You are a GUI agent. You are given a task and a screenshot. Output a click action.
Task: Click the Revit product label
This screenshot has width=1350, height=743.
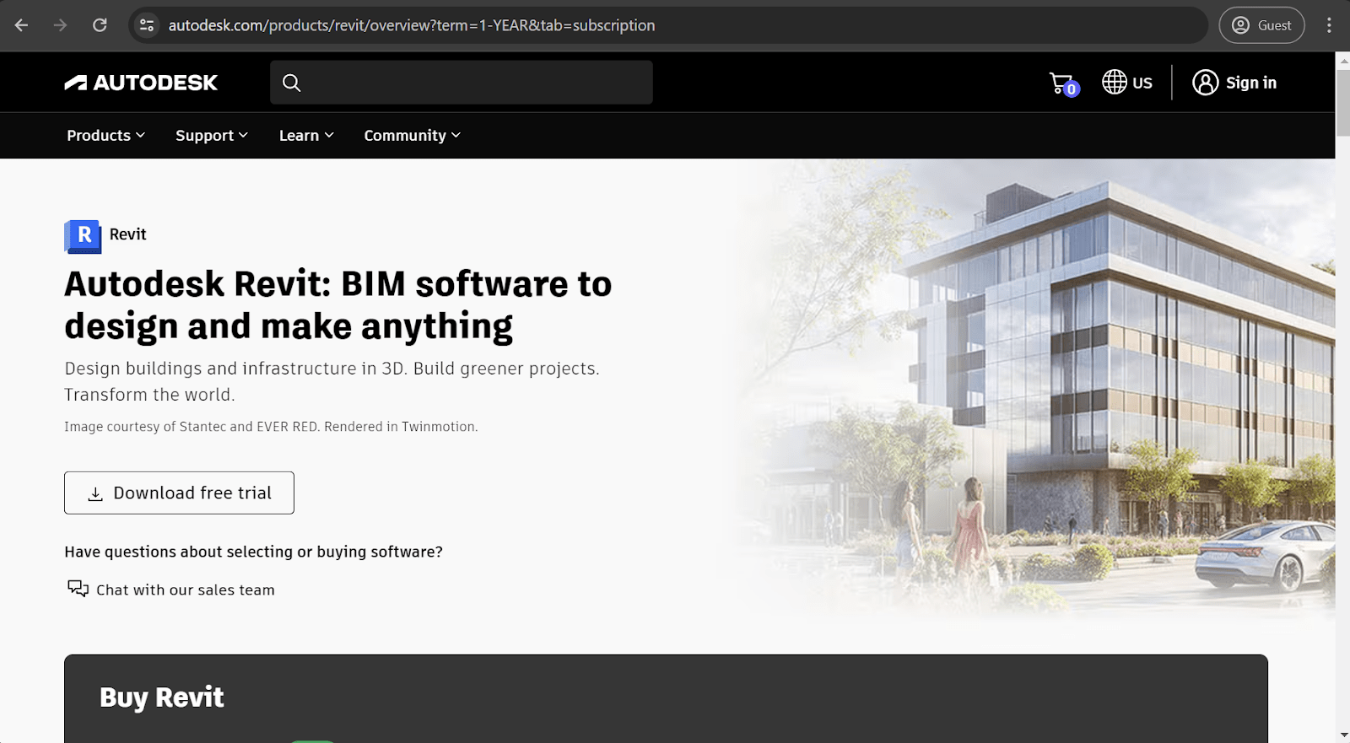127,234
